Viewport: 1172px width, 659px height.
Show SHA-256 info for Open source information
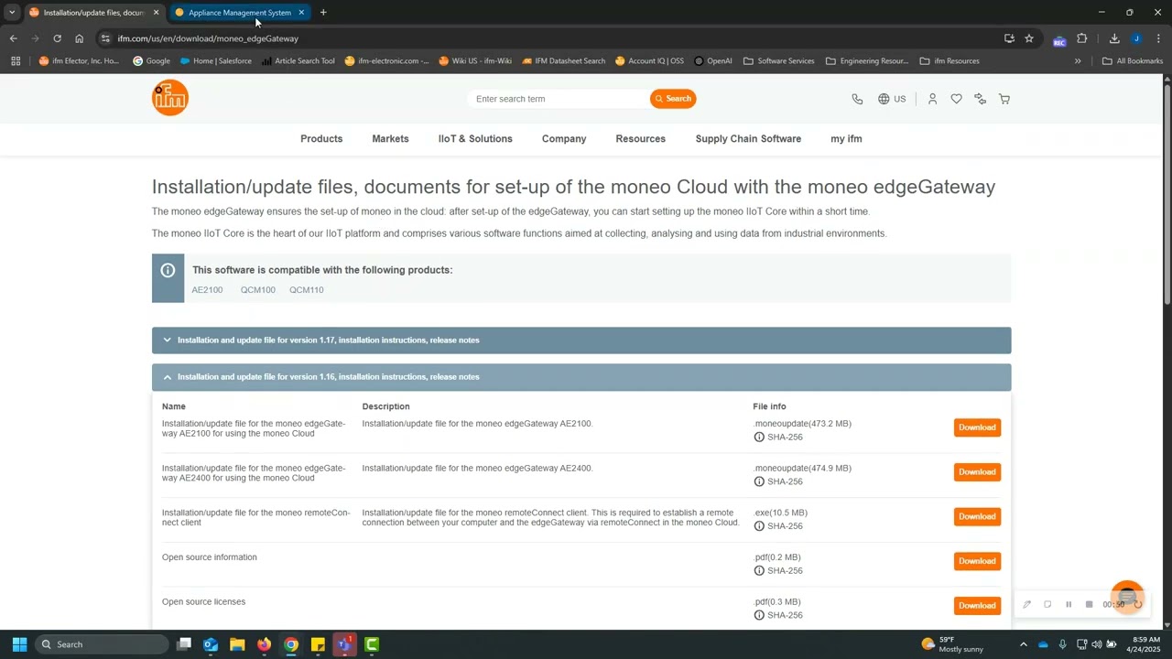[778, 571]
